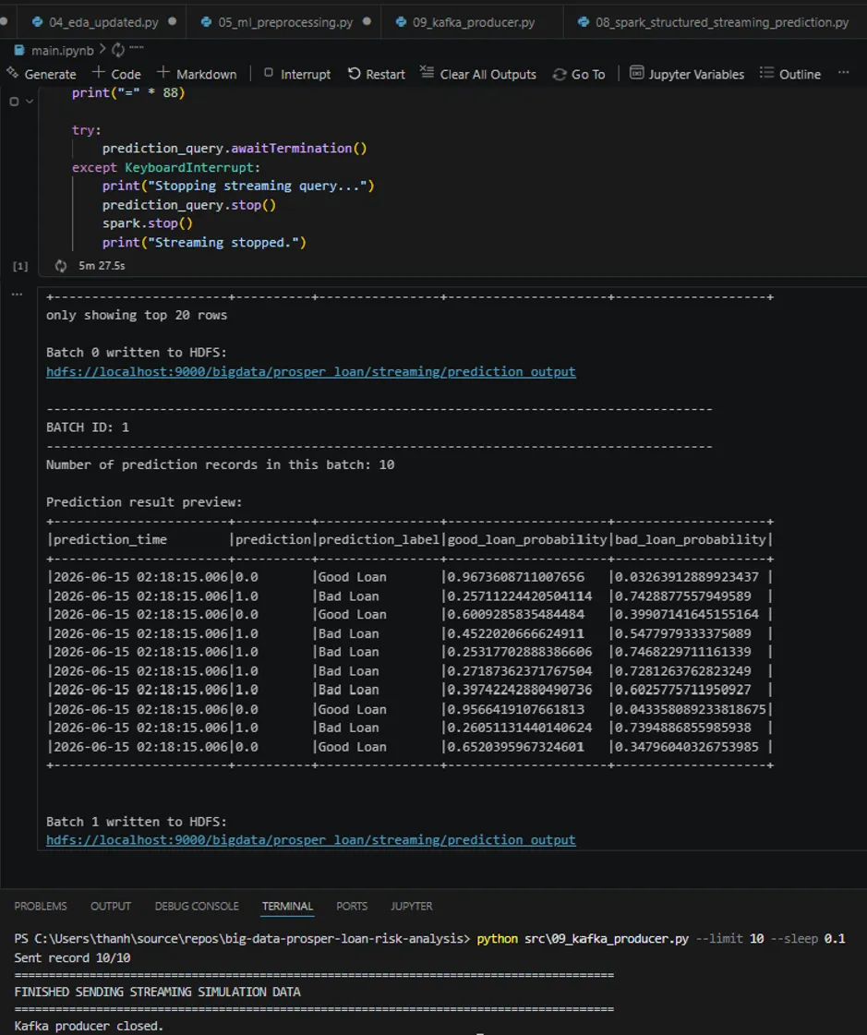Click the unsaved dot on 04_eda_updated.py tab
The height and width of the screenshot is (1035, 867).
[x=173, y=21]
